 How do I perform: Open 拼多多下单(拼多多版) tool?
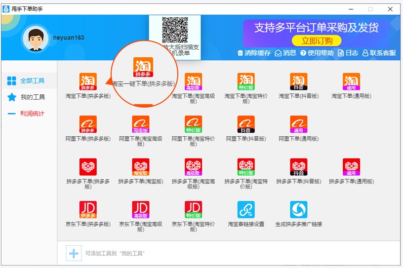tap(88, 167)
